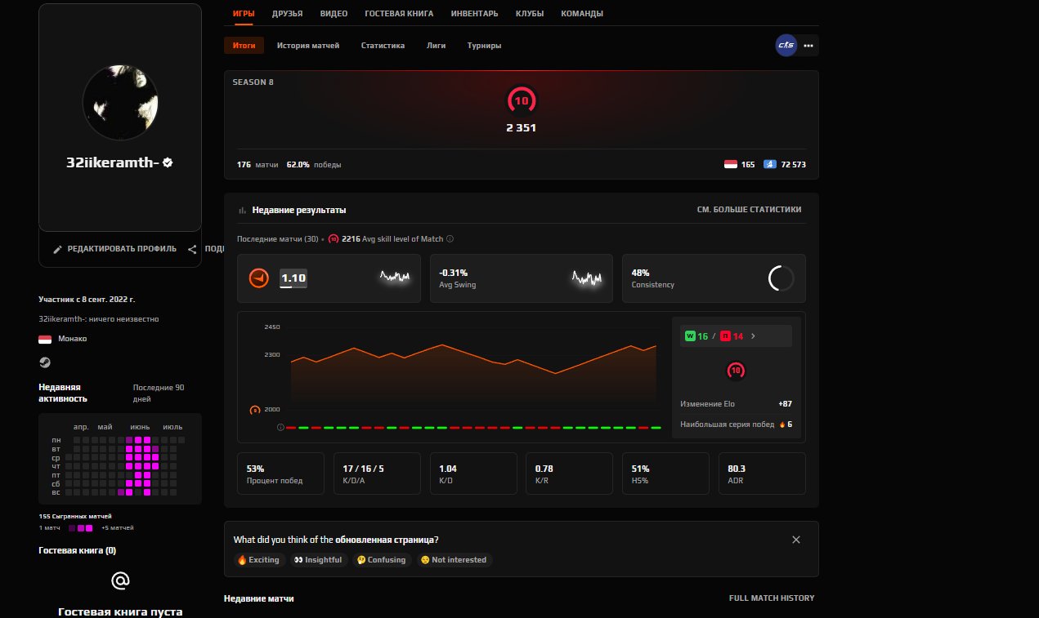Viewport: 1039px width, 618px height.
Task: Choose Confusing feedback option
Action: tap(382, 560)
